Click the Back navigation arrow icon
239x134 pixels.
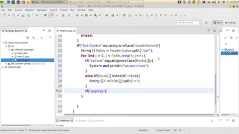(171, 15)
